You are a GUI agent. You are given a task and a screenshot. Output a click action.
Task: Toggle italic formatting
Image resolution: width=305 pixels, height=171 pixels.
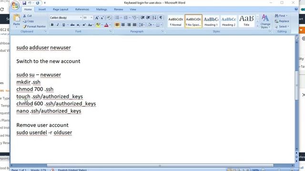(58, 25)
